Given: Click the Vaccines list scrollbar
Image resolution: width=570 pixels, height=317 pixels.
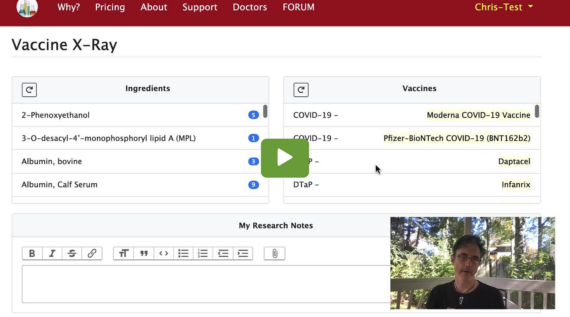Looking at the screenshot, I should click(537, 111).
